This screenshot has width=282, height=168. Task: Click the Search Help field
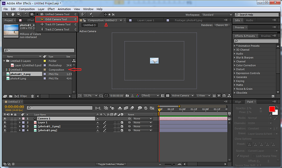point(257,15)
